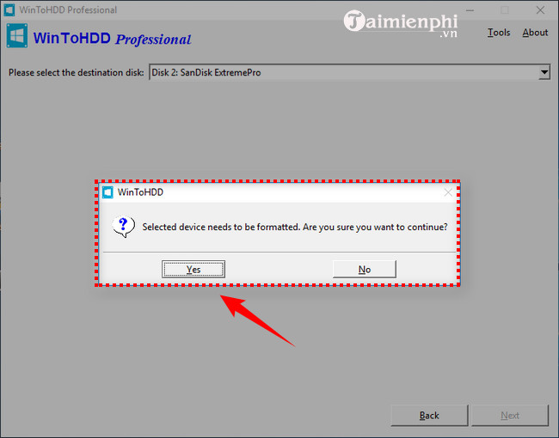
Task: Open the Tools menu
Action: [499, 33]
